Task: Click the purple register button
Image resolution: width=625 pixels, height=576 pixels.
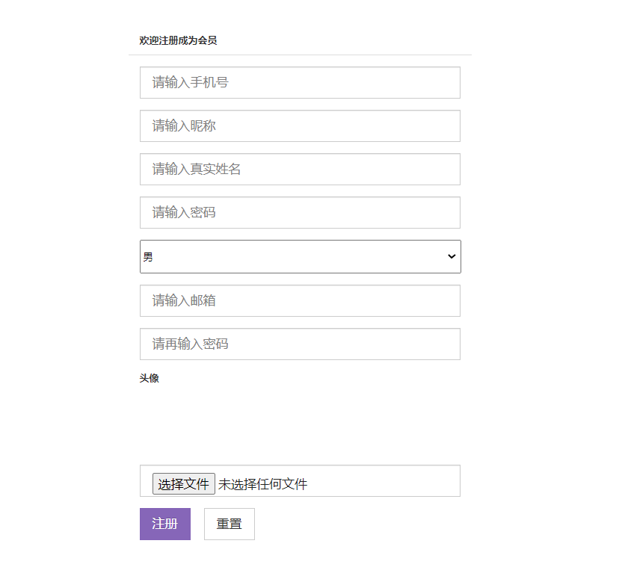Action: pos(164,524)
